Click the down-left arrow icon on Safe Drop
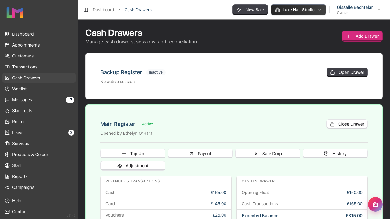Image resolution: width=390 pixels, height=219 pixels. click(256, 154)
